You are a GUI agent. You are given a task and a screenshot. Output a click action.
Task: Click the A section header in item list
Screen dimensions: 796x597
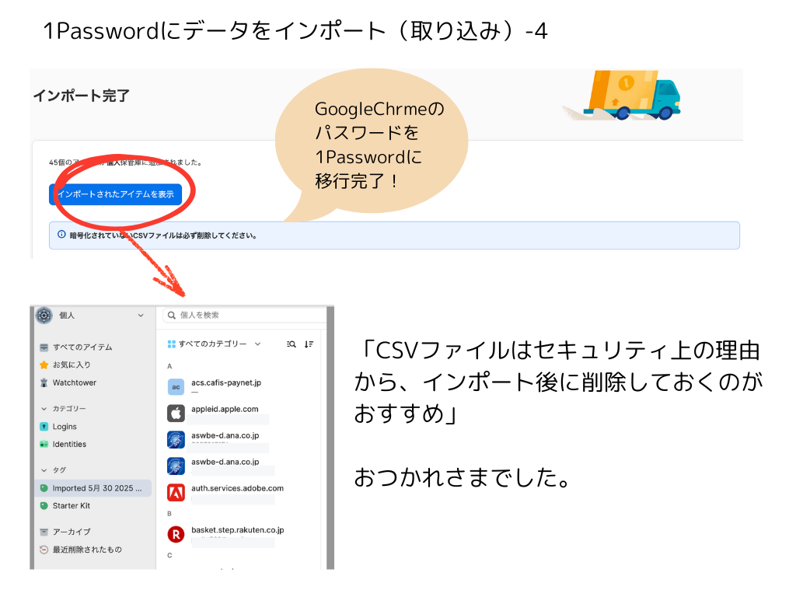click(169, 367)
